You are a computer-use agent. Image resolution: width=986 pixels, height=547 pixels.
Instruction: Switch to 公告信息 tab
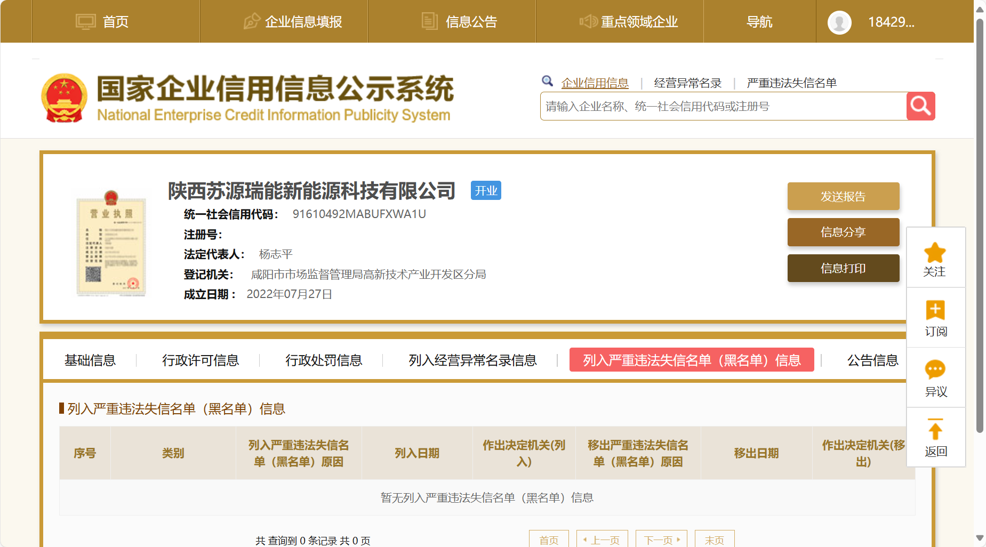873,360
